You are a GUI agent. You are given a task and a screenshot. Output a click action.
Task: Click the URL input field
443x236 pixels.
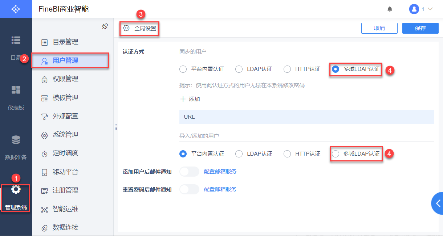click(x=306, y=117)
